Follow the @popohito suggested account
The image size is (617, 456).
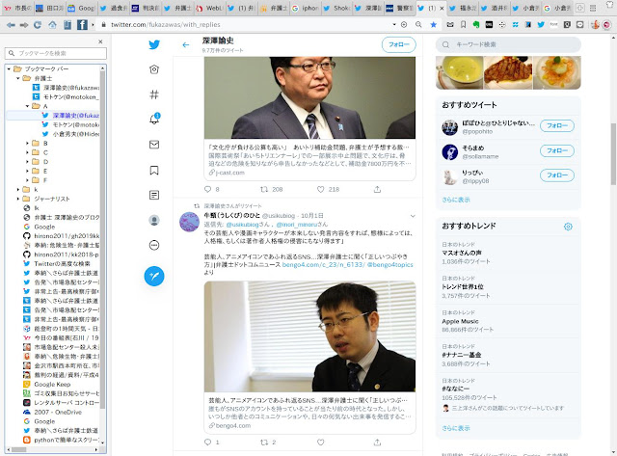pyautogui.click(x=557, y=126)
